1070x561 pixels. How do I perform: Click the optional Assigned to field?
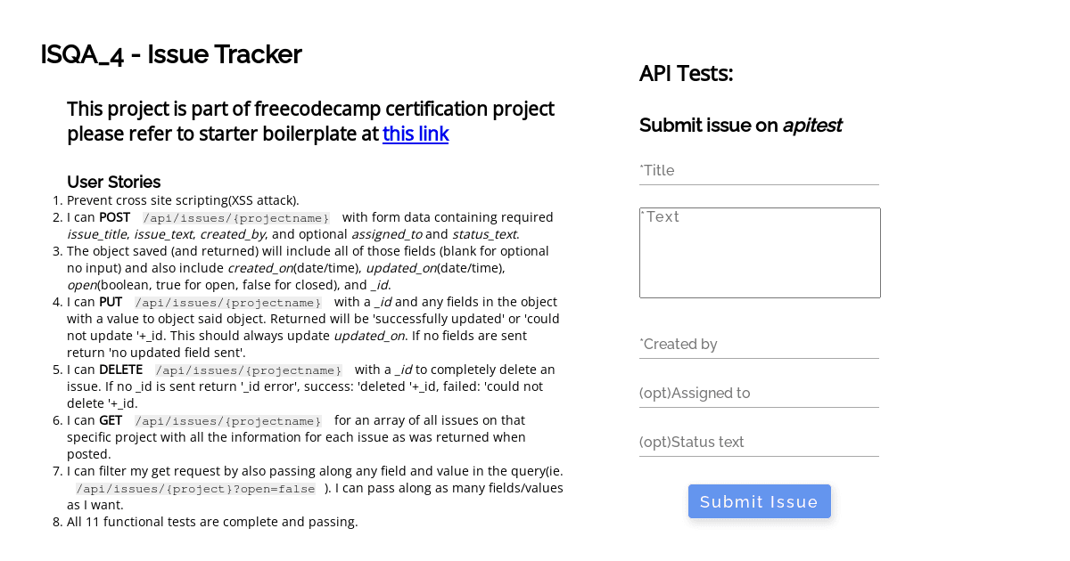759,393
